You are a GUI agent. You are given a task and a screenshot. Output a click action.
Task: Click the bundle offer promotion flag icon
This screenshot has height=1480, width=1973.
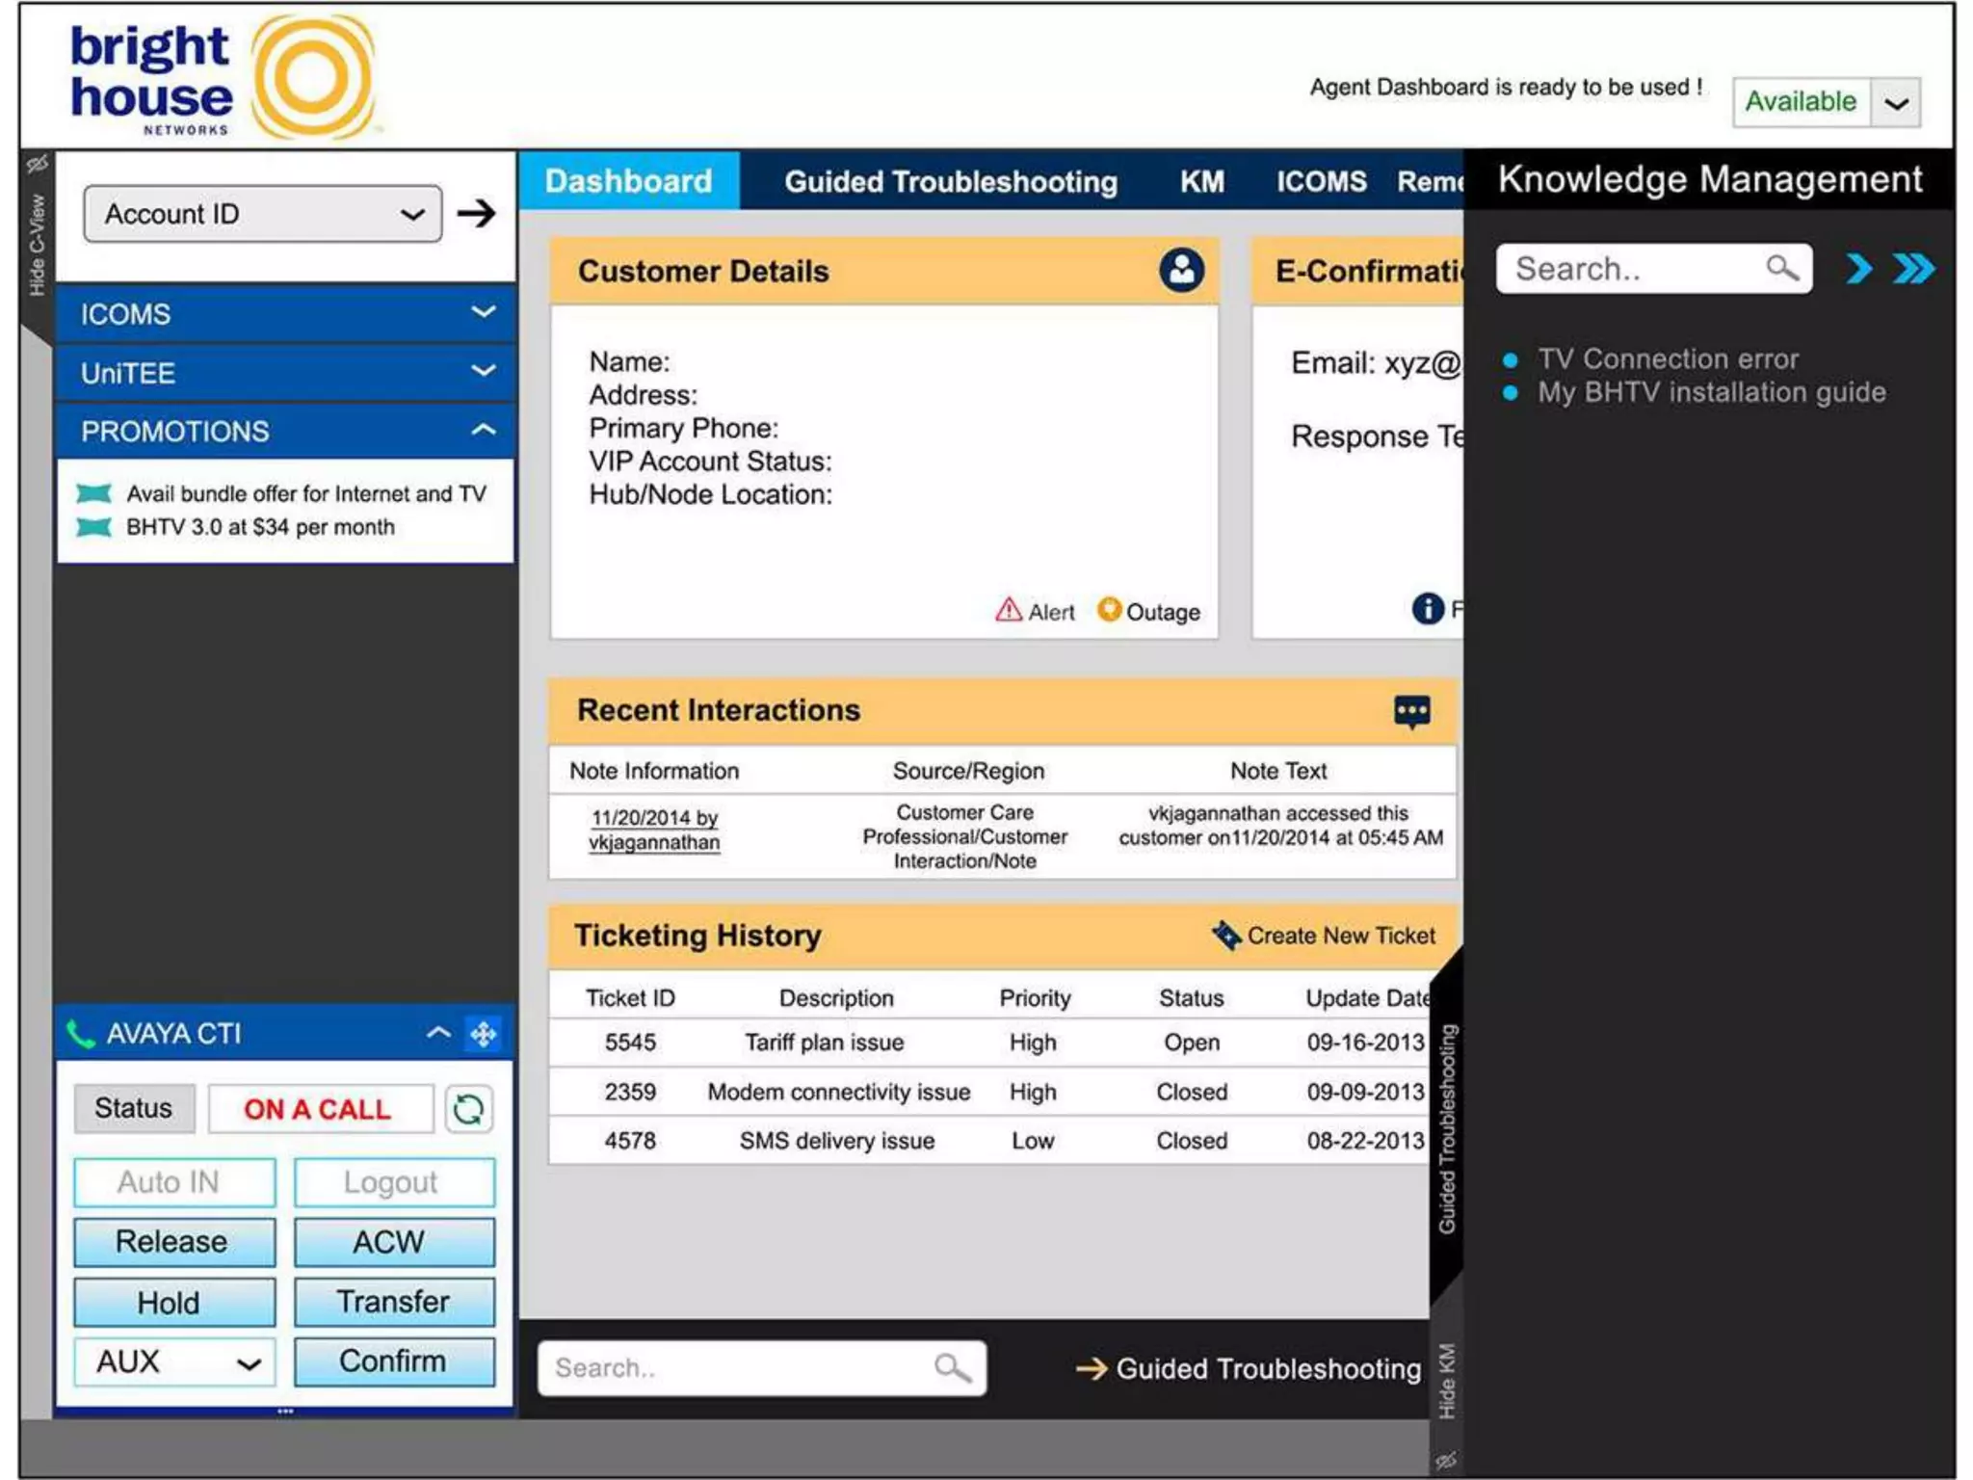93,493
